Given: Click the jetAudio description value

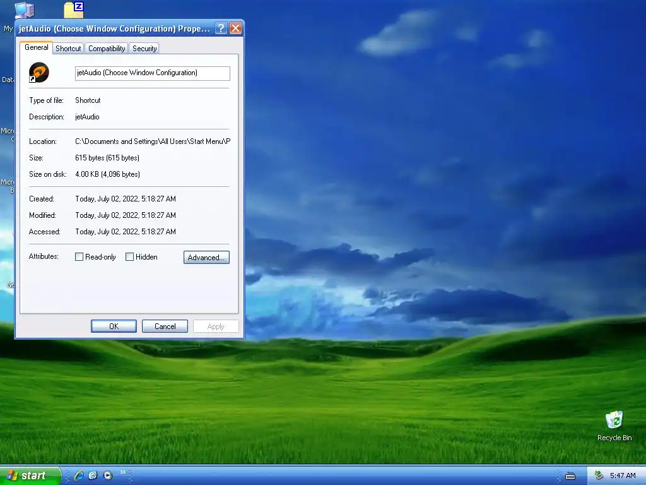Looking at the screenshot, I should [x=87, y=117].
